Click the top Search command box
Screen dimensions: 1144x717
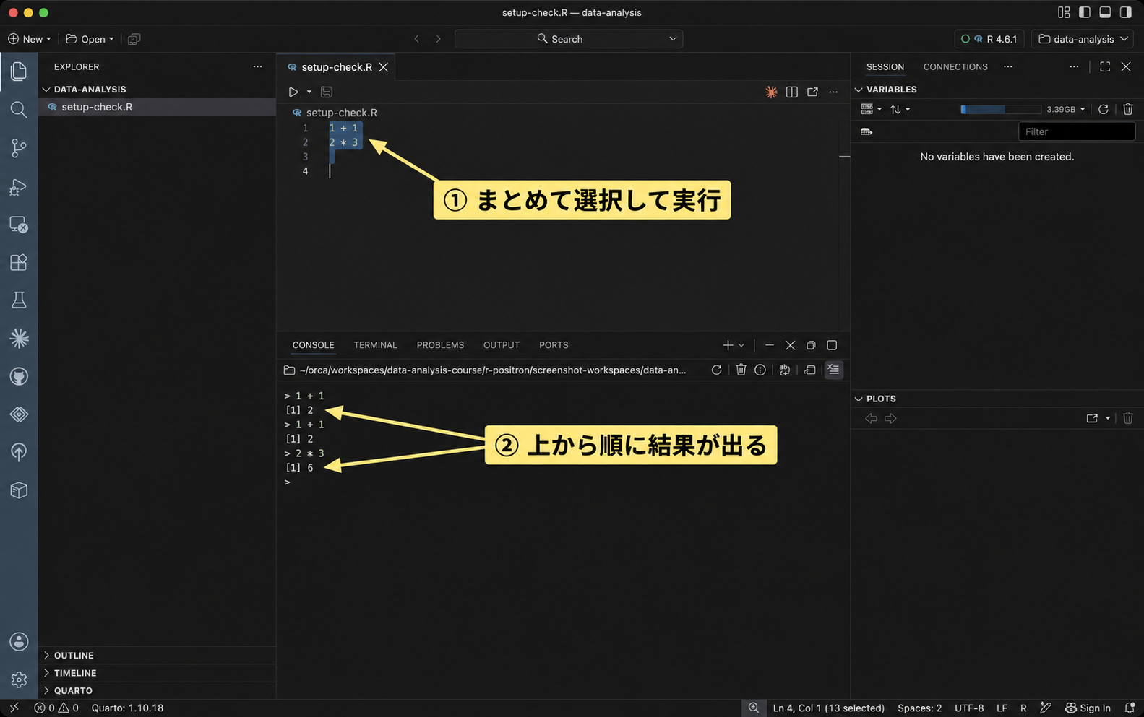coord(569,39)
